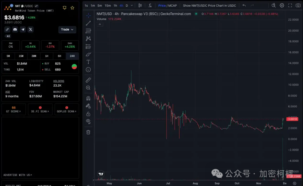The width and height of the screenshot is (303, 186).
Task: Collapse the chart legend chevron
Action: [x=100, y=24]
